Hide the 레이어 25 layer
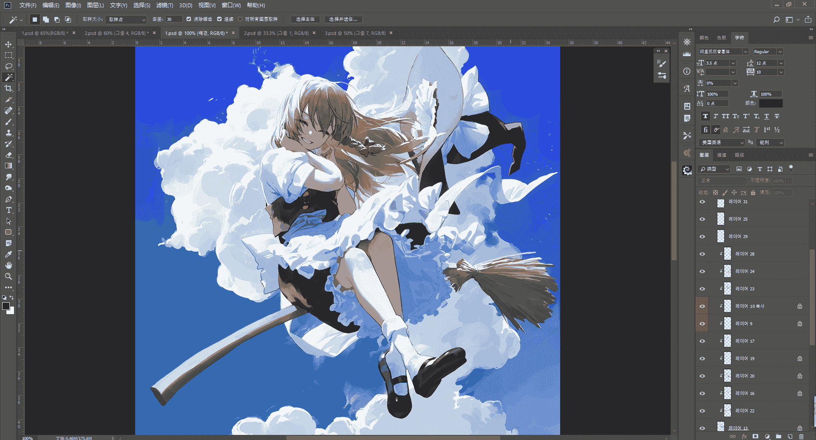 (x=702, y=219)
